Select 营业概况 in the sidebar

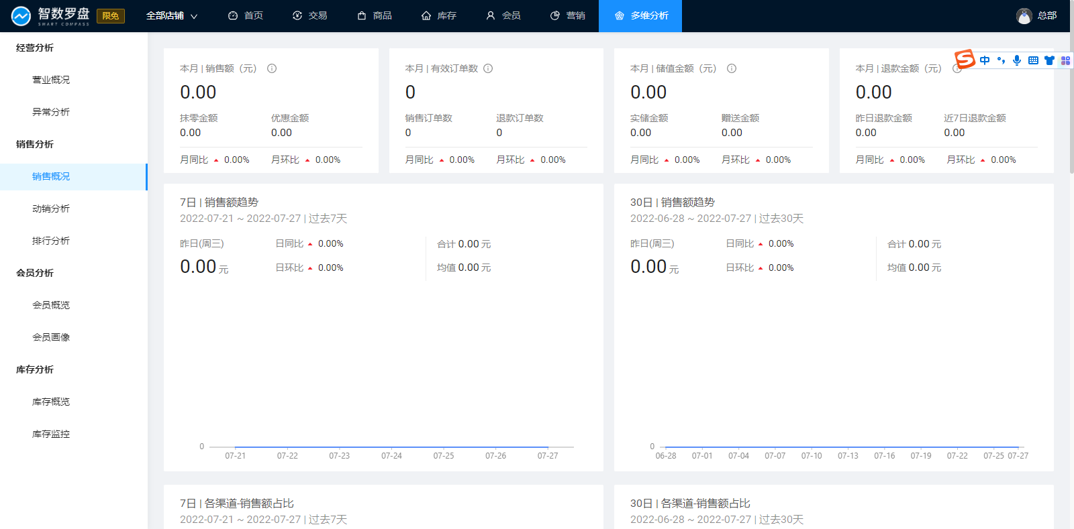tap(51, 80)
